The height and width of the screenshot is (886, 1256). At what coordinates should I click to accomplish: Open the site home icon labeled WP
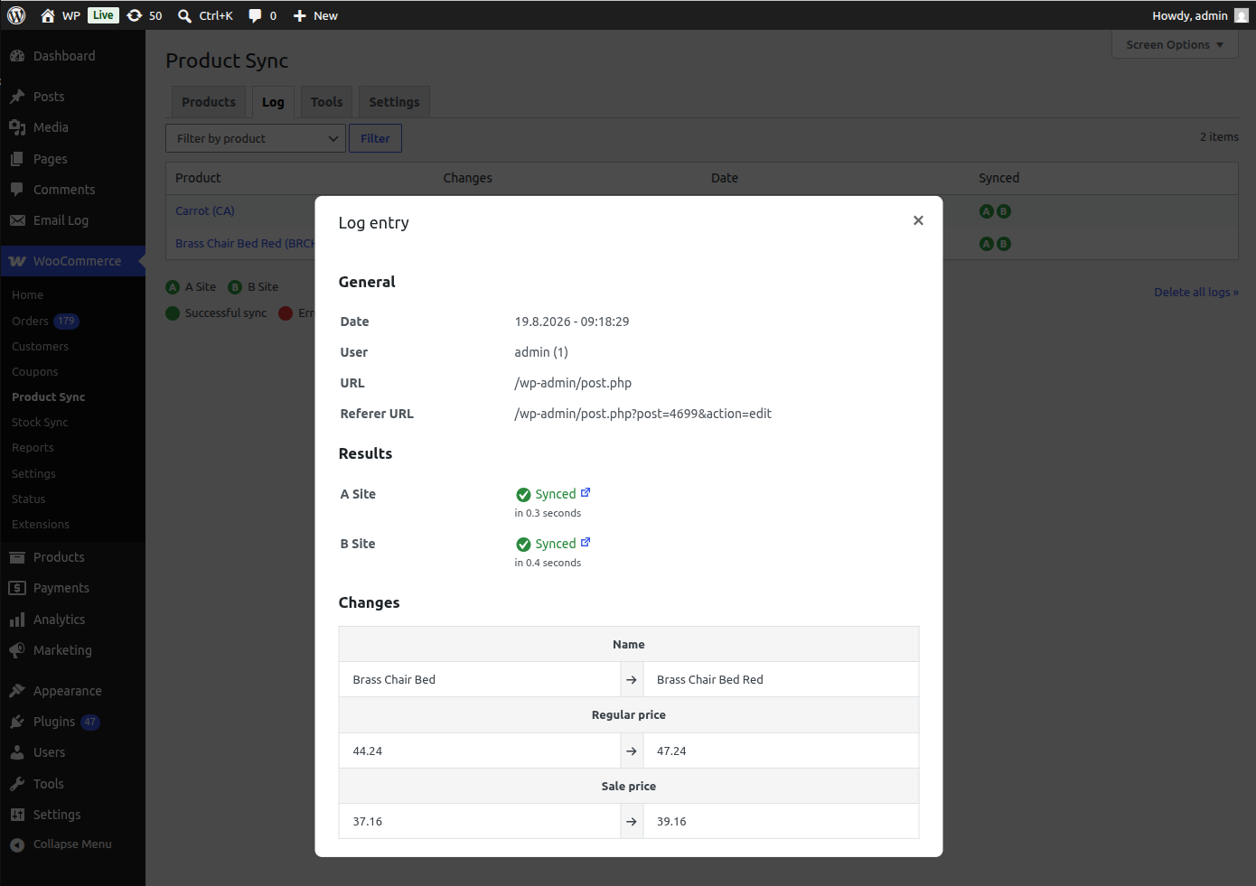point(60,15)
